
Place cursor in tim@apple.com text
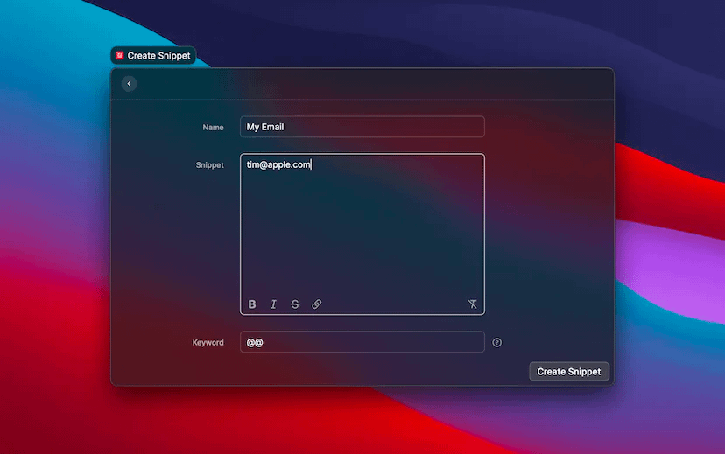coord(278,164)
